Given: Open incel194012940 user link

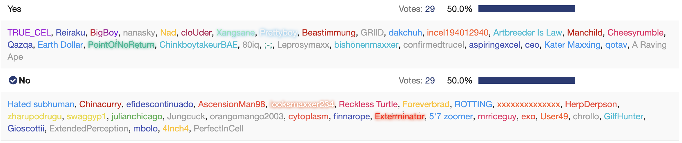Looking at the screenshot, I should (458, 33).
